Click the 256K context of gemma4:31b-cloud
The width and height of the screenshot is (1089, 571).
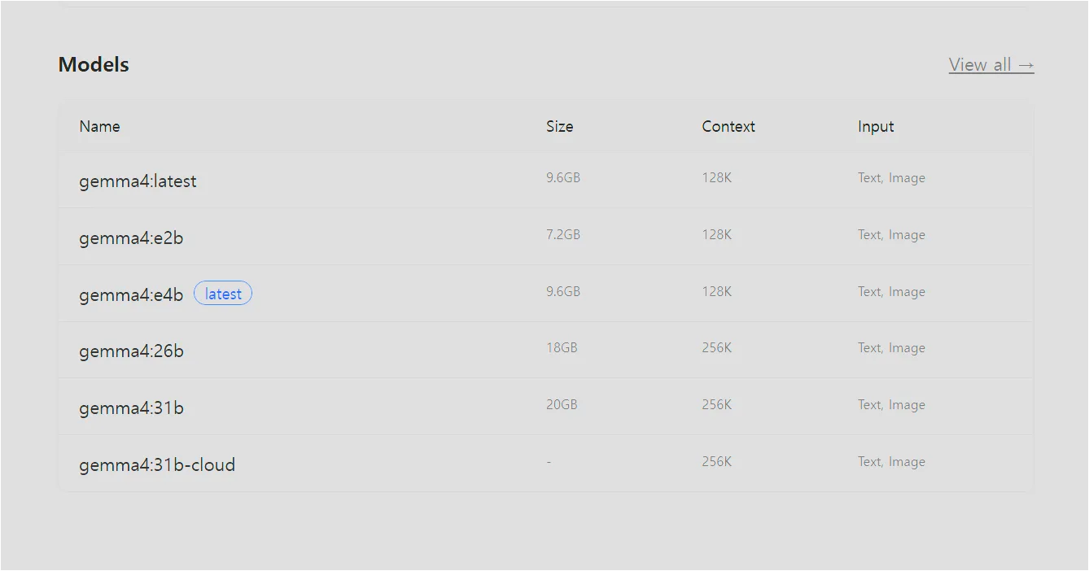[x=717, y=461]
